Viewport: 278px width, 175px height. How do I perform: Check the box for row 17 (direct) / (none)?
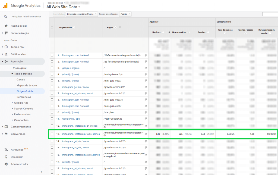(x=52, y=162)
